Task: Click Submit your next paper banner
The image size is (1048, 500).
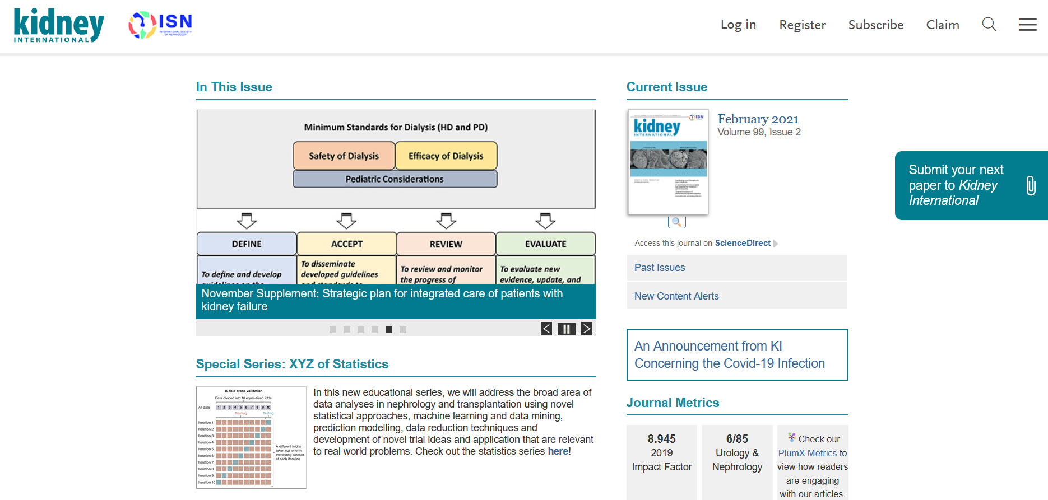Action: tap(971, 185)
